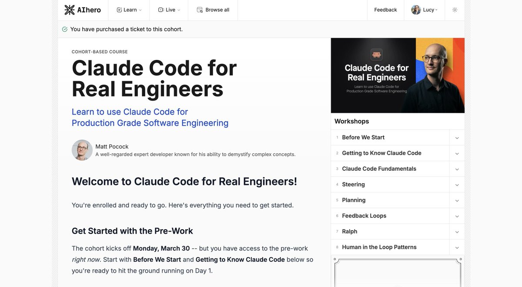522x287 pixels.
Task: Click Matt Pocock's avatar photo
Action: point(82,150)
